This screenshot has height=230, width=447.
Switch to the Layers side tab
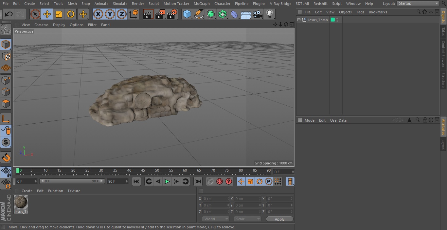point(443,144)
